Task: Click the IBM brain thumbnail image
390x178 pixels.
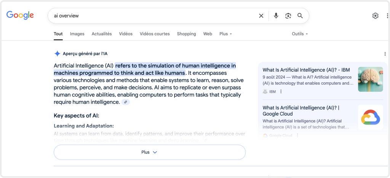Action: click(370, 79)
